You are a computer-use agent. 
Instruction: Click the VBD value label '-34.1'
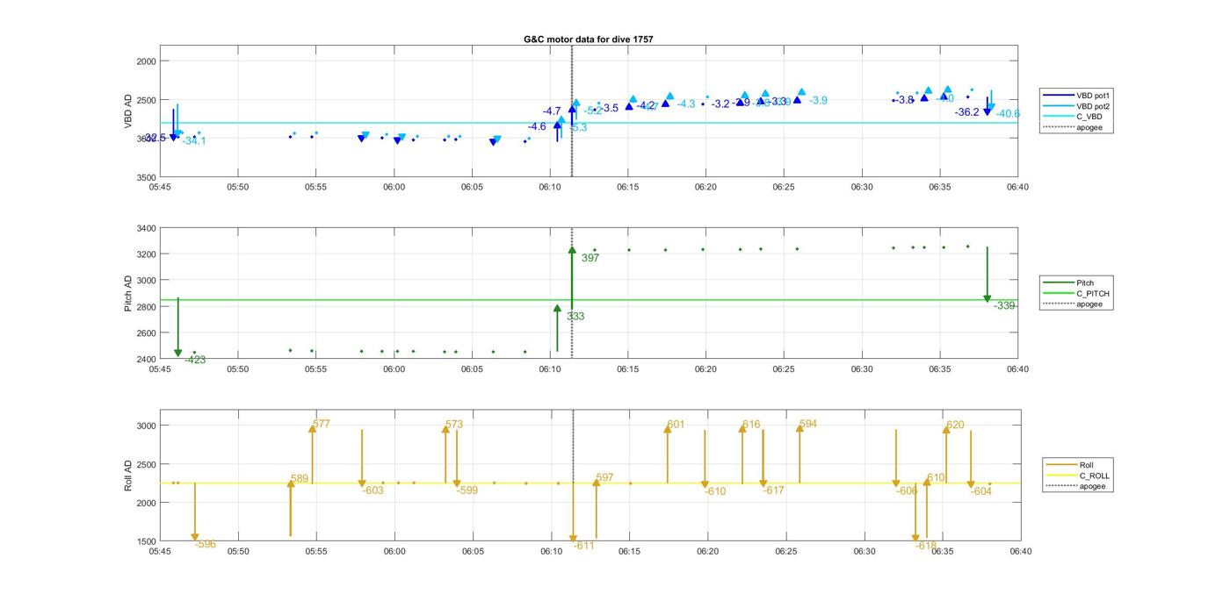(x=194, y=140)
